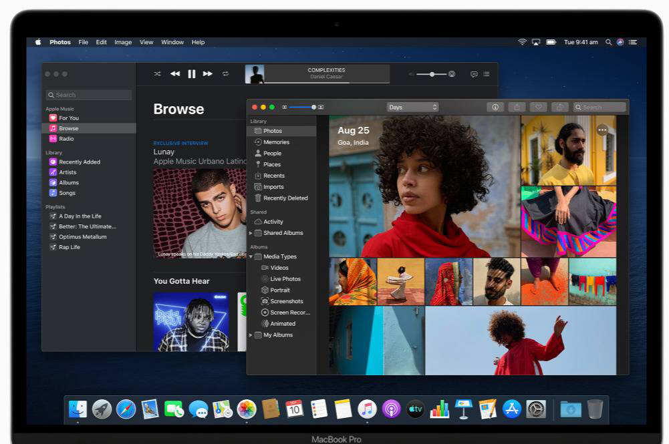The image size is (669, 444).
Task: Click the Search field in Photos toolbar
Action: point(599,107)
